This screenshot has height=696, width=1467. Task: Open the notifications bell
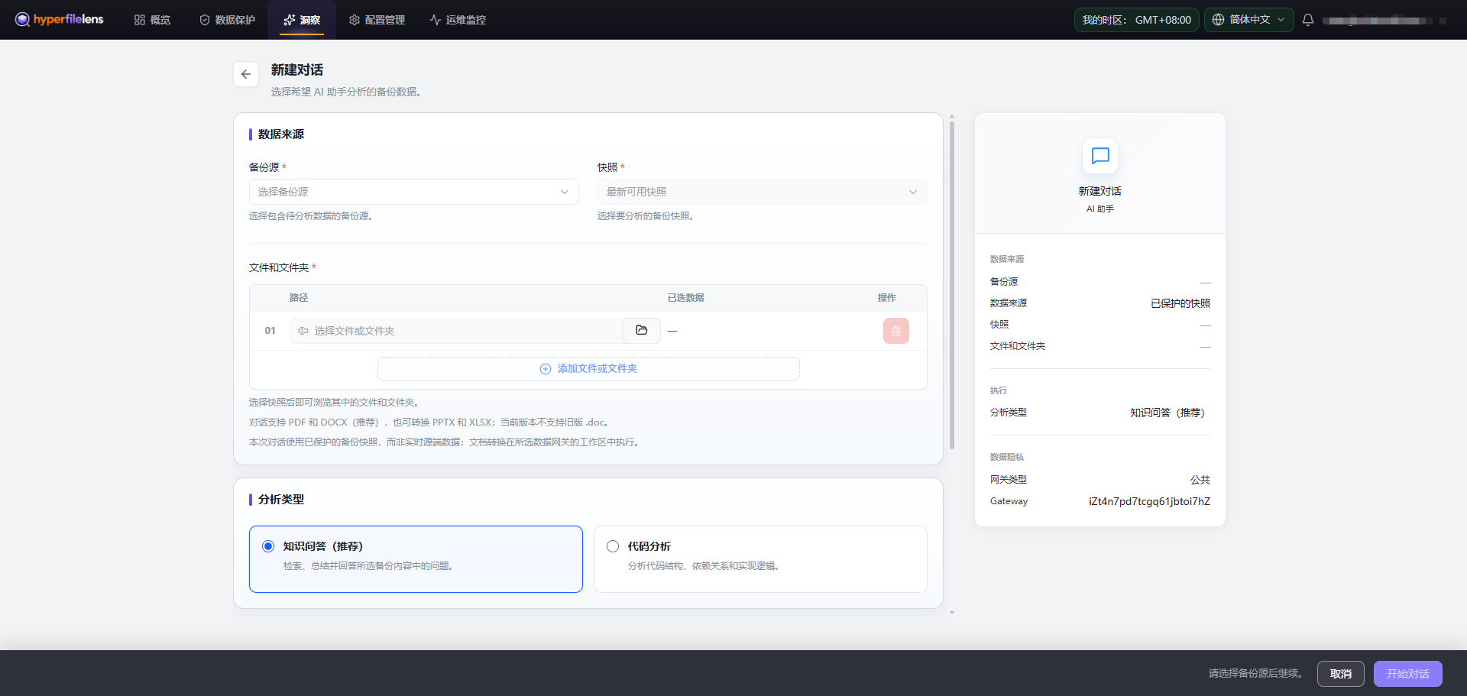(x=1307, y=20)
